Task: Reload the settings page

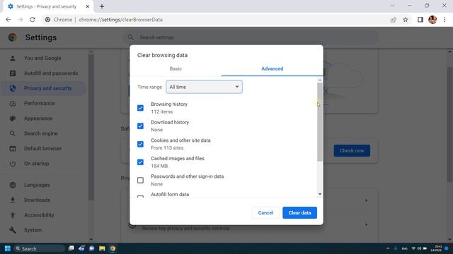Action: tap(33, 20)
